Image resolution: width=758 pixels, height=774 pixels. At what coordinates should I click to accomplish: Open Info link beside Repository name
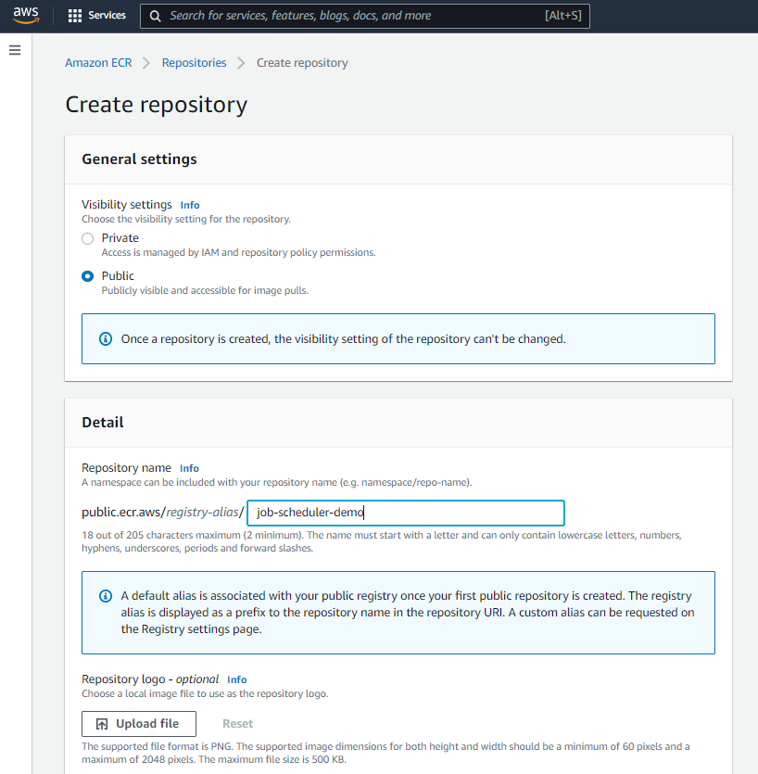189,468
